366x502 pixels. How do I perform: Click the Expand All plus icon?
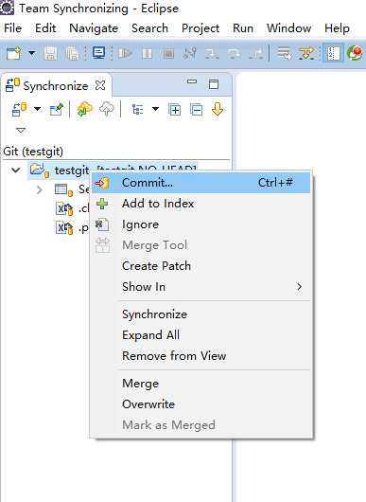[x=175, y=110]
